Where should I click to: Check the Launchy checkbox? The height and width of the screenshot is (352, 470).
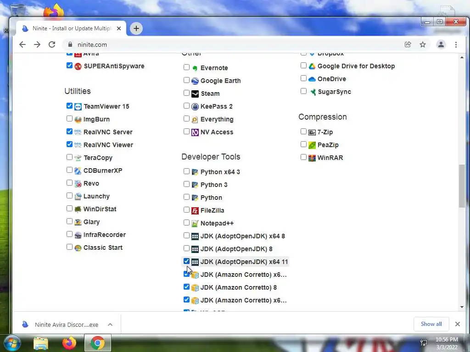click(x=69, y=196)
